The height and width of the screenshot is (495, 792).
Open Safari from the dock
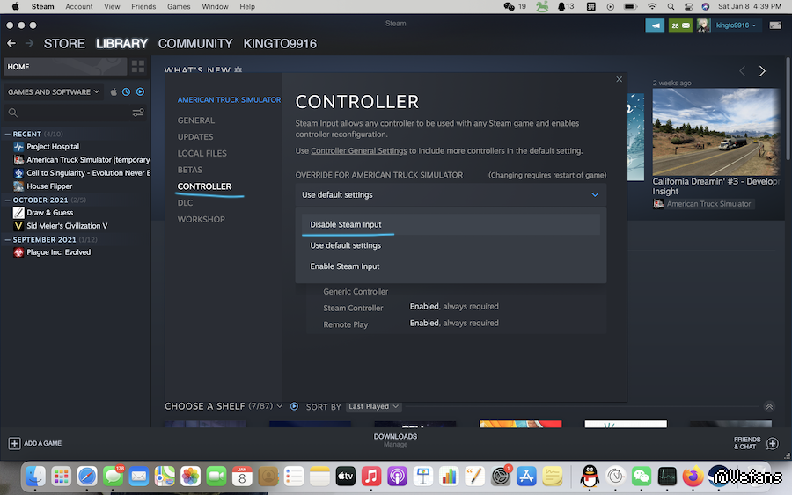87,476
